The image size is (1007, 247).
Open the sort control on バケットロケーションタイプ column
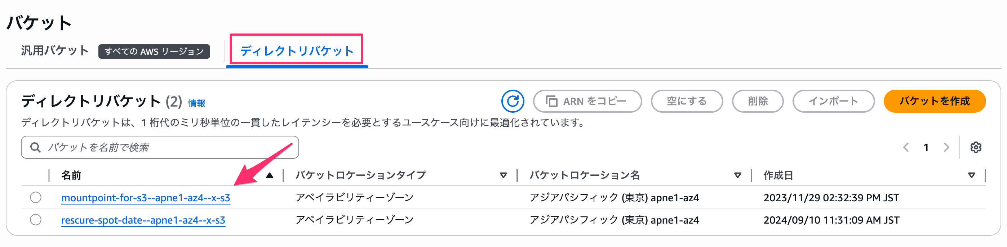point(503,175)
